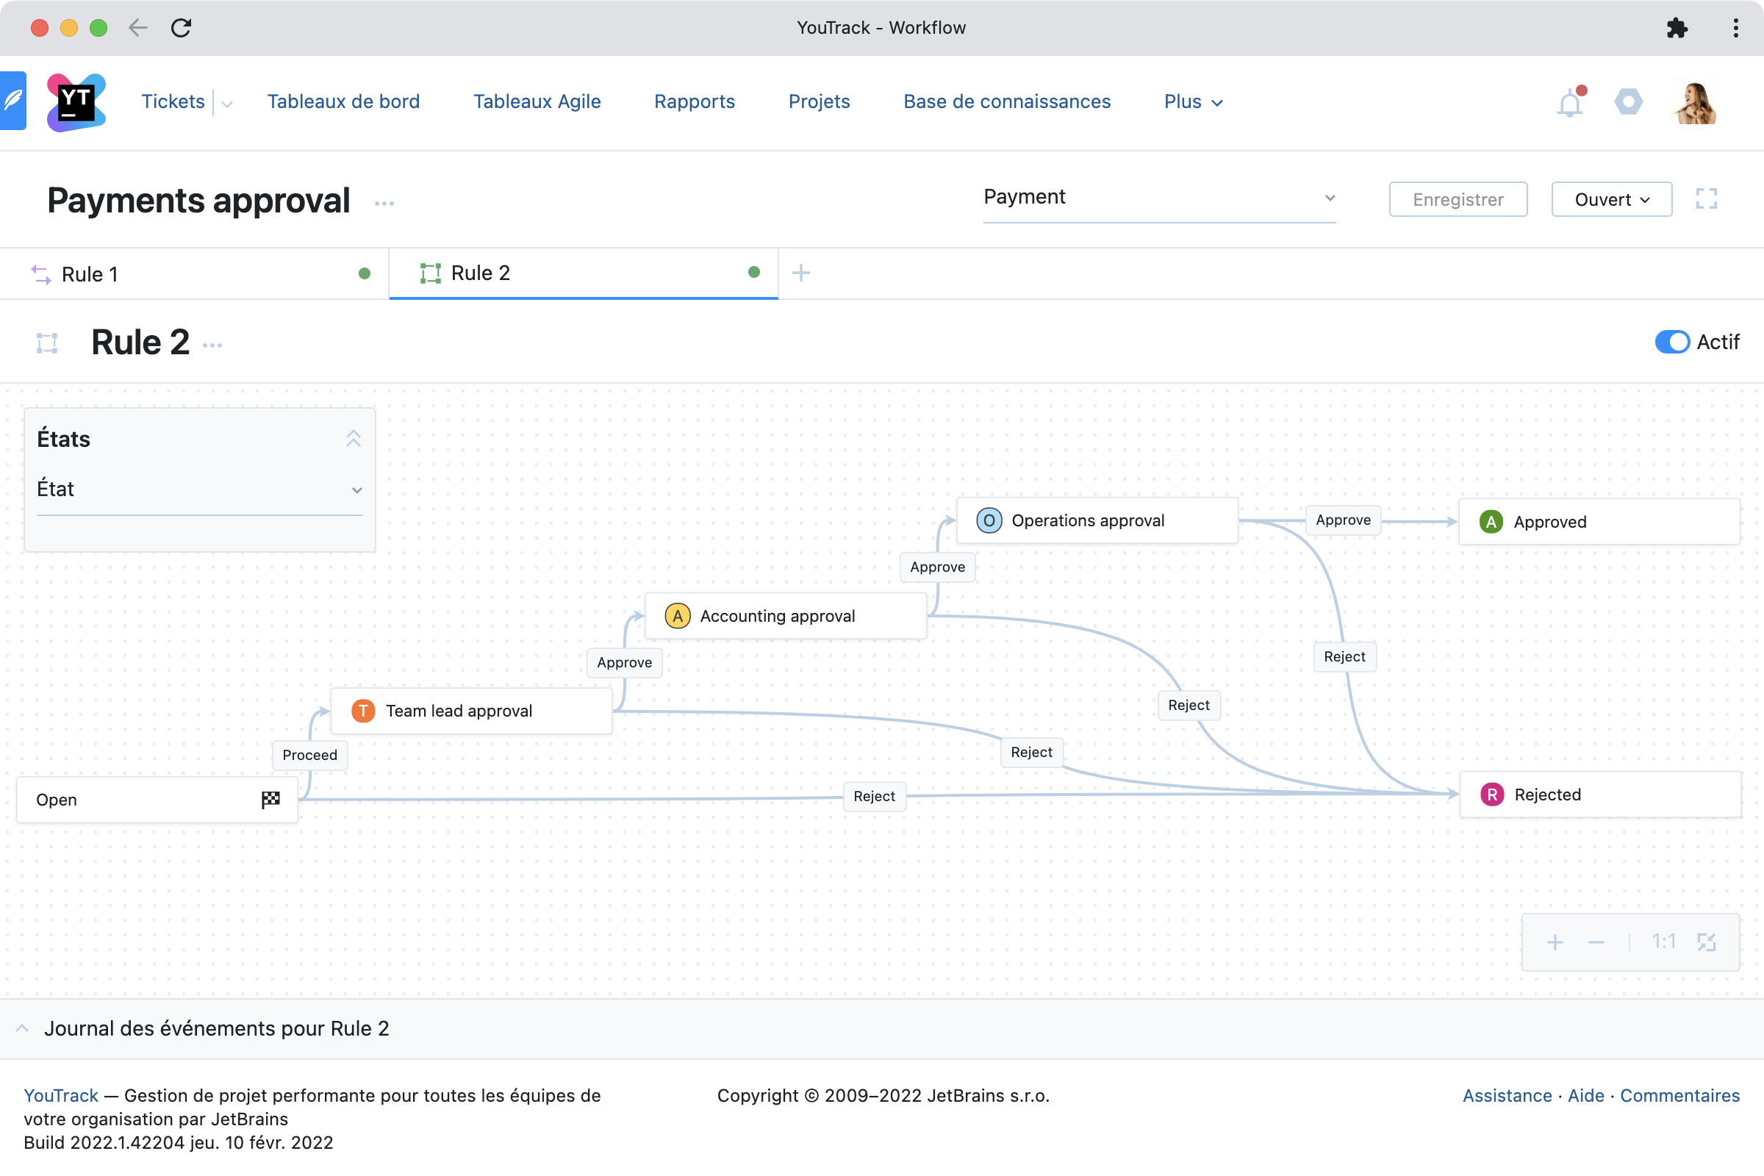Open the Payment project dropdown
The image size is (1764, 1176).
pyautogui.click(x=1159, y=197)
